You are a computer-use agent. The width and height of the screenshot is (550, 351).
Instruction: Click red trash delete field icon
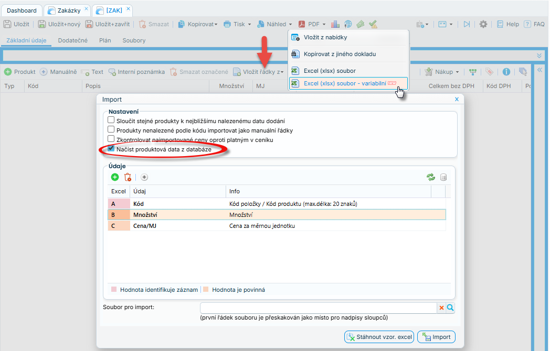point(128,177)
